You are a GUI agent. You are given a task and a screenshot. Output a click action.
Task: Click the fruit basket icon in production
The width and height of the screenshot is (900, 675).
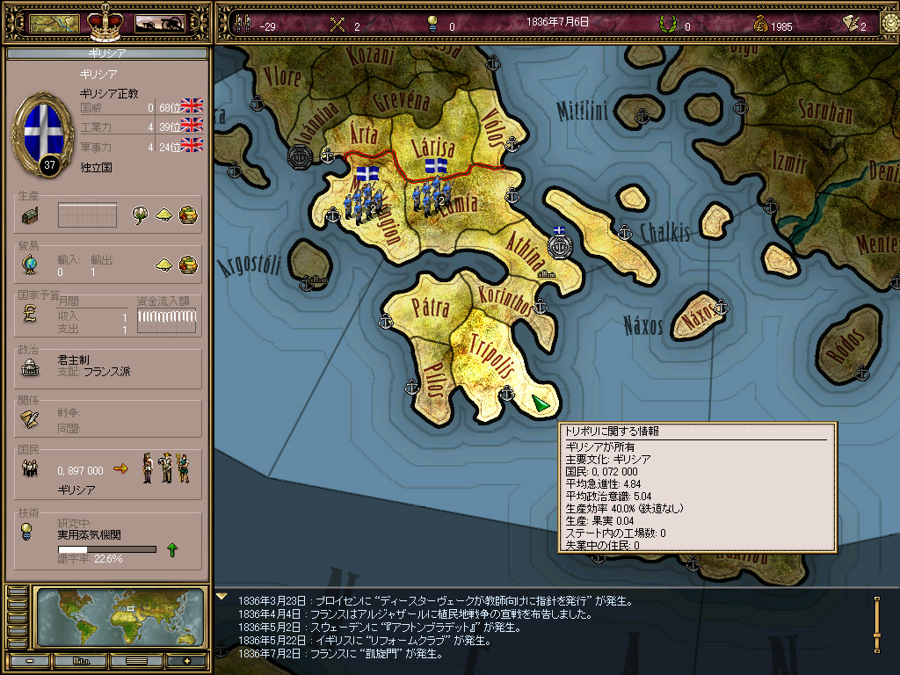pyautogui.click(x=188, y=214)
